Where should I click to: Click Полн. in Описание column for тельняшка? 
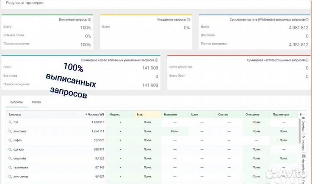[256, 167]
